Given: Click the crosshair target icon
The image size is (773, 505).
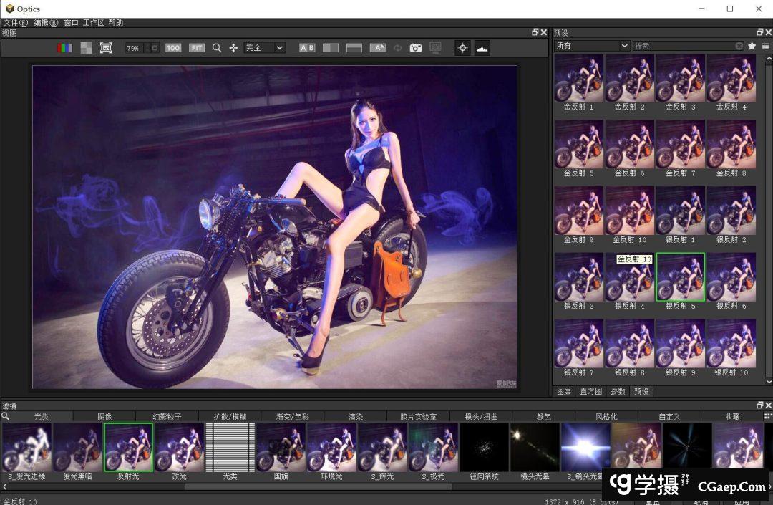Looking at the screenshot, I should (462, 48).
